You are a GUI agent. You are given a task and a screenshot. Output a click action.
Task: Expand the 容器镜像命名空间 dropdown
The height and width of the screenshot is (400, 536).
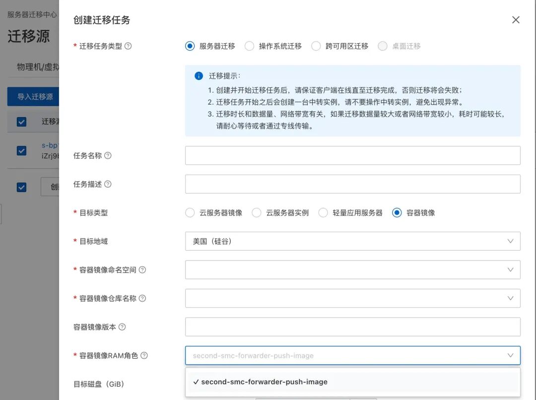click(353, 270)
